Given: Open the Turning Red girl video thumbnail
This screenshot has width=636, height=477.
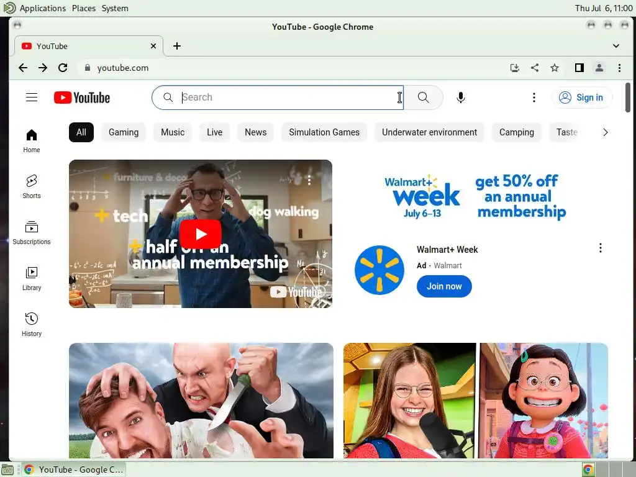Looking at the screenshot, I should 475,401.
